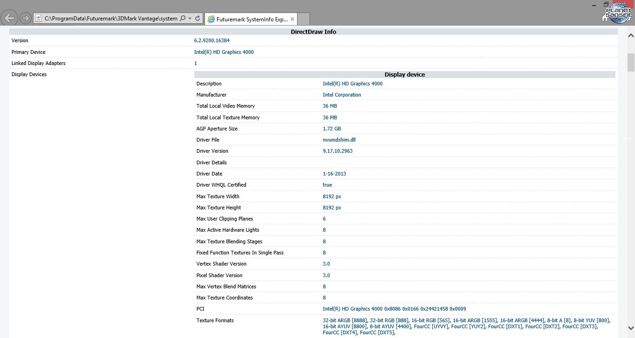Click the Manufacturer value Intel Corporation
635x338 pixels.
click(x=342, y=95)
